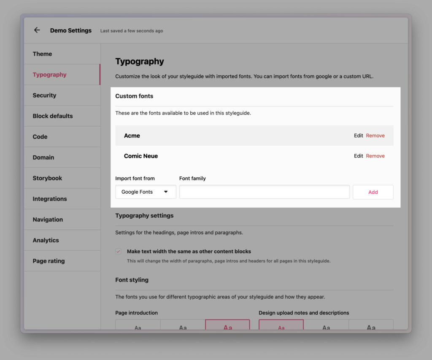Go to Security settings
Viewport: 432px width, 360px height.
62,95
